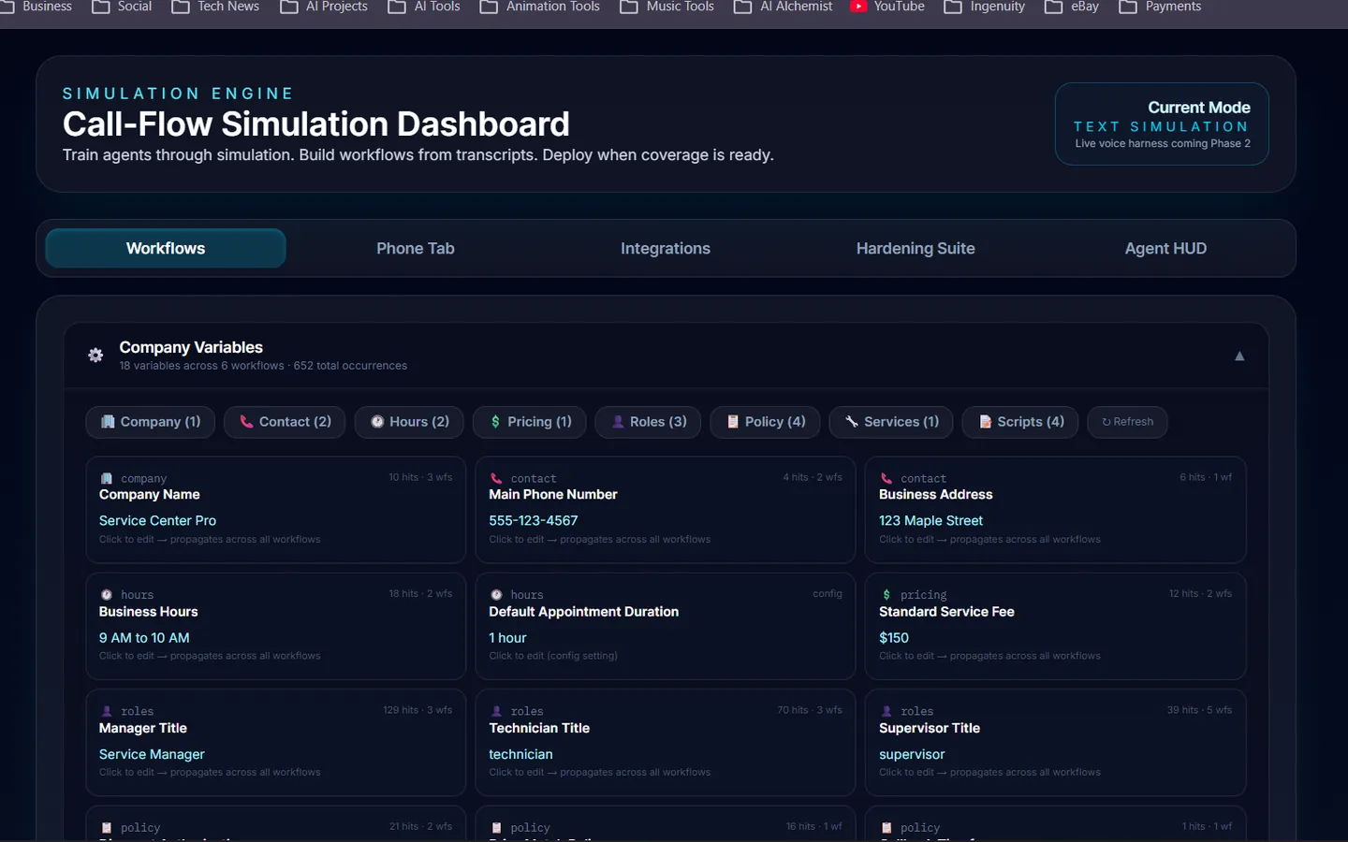
Task: Go to Hardening Suite tab
Action: click(916, 248)
